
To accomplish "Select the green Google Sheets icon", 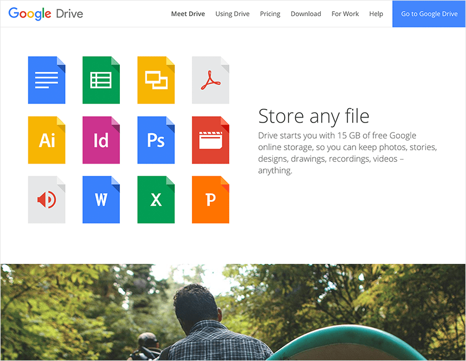I will (101, 80).
